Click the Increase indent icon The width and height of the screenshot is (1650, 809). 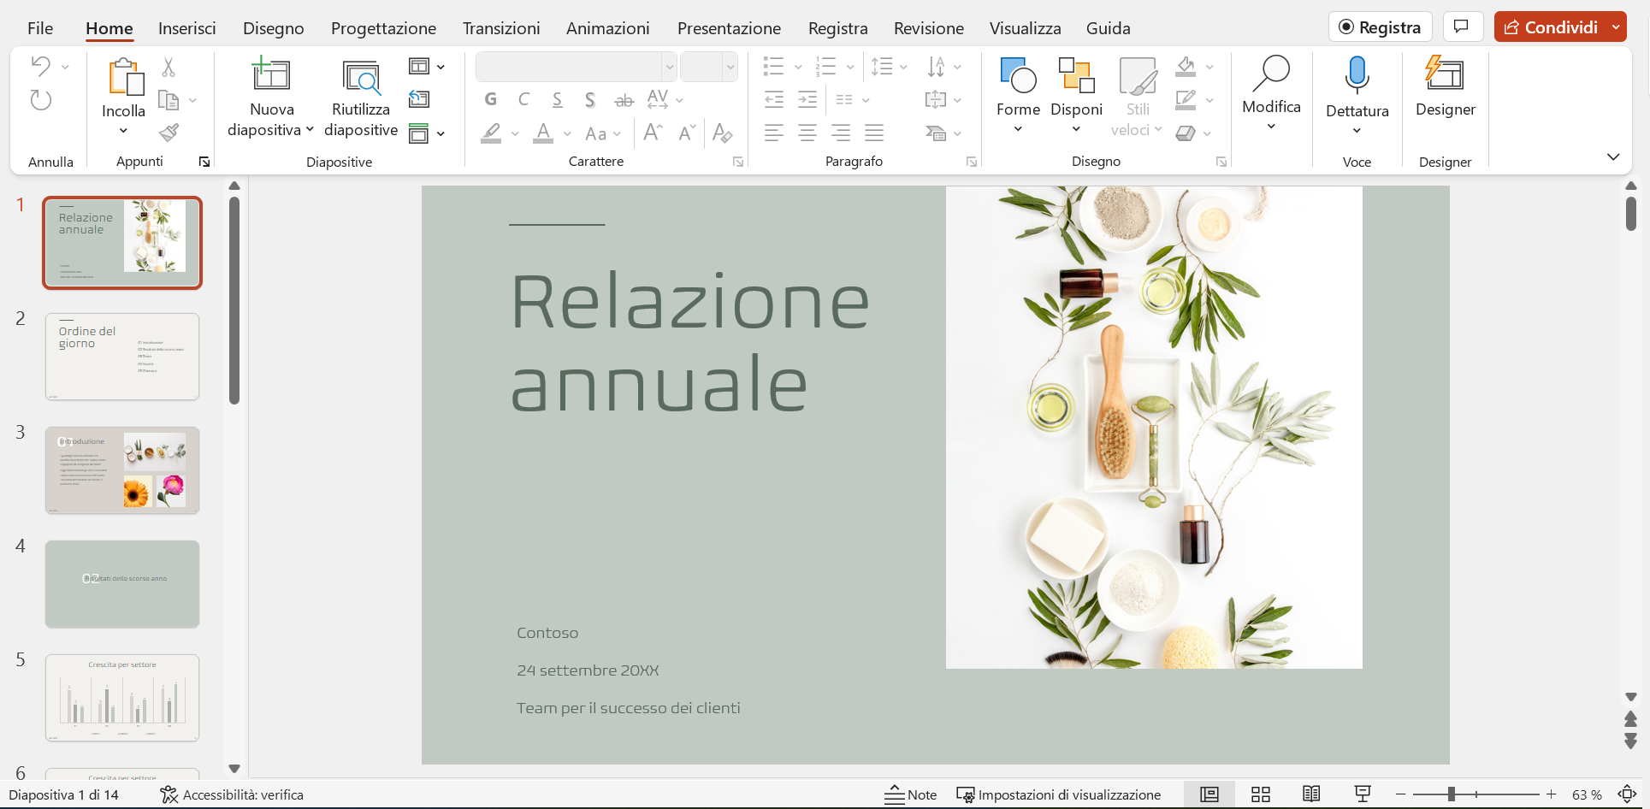click(x=807, y=100)
